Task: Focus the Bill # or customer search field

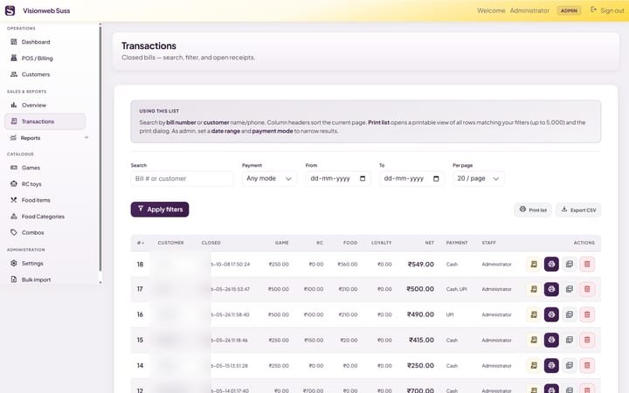Action: (x=182, y=178)
